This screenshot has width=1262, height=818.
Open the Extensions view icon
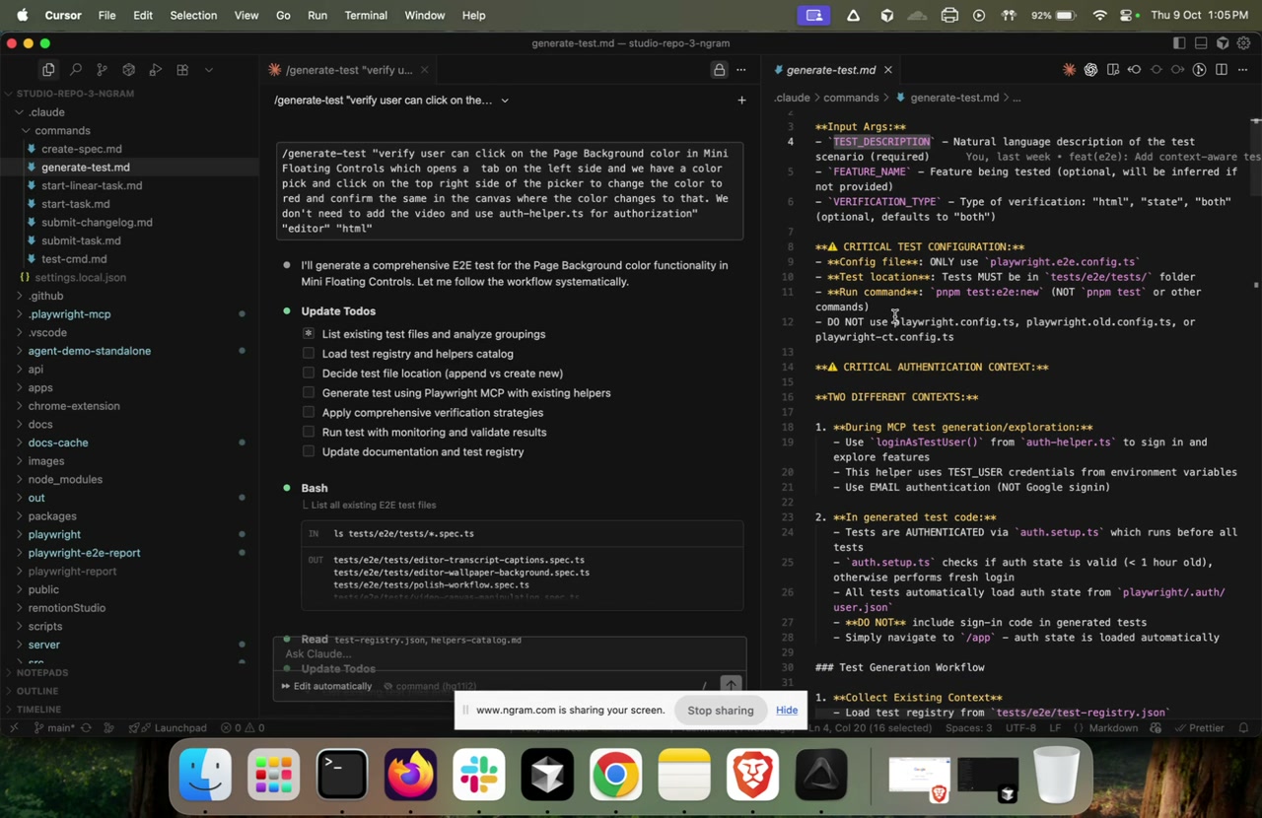coord(182,70)
